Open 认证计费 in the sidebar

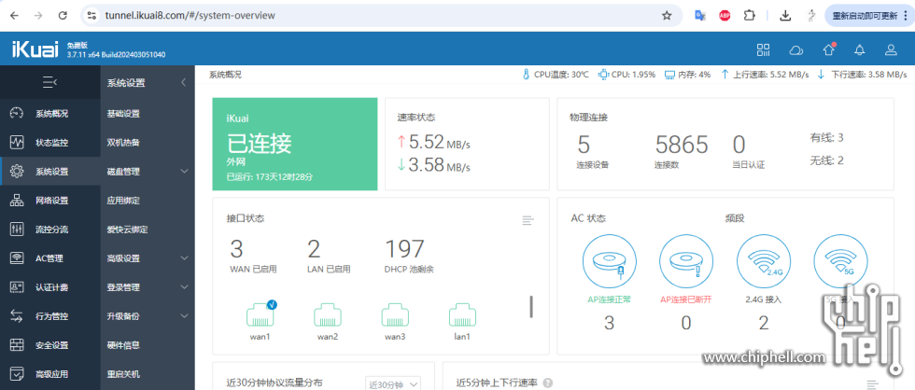tap(50, 287)
